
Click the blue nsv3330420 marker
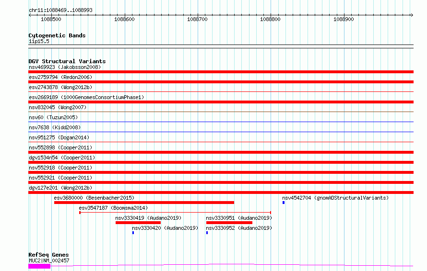133,233
